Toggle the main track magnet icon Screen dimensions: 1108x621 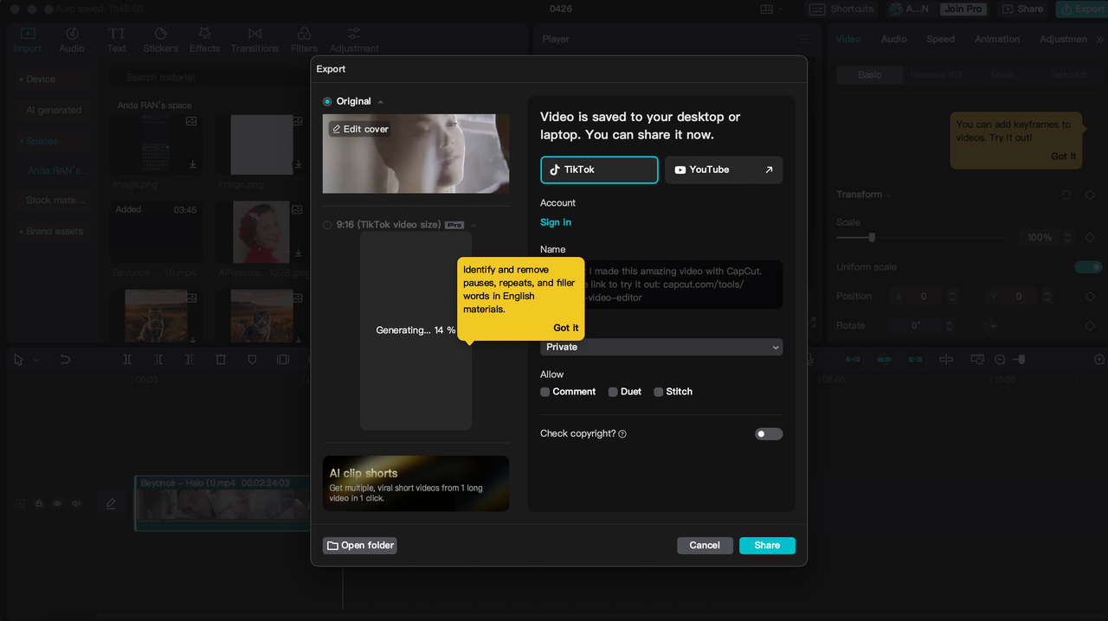coord(853,359)
